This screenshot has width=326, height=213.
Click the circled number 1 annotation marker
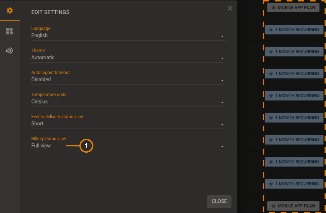[x=86, y=146]
